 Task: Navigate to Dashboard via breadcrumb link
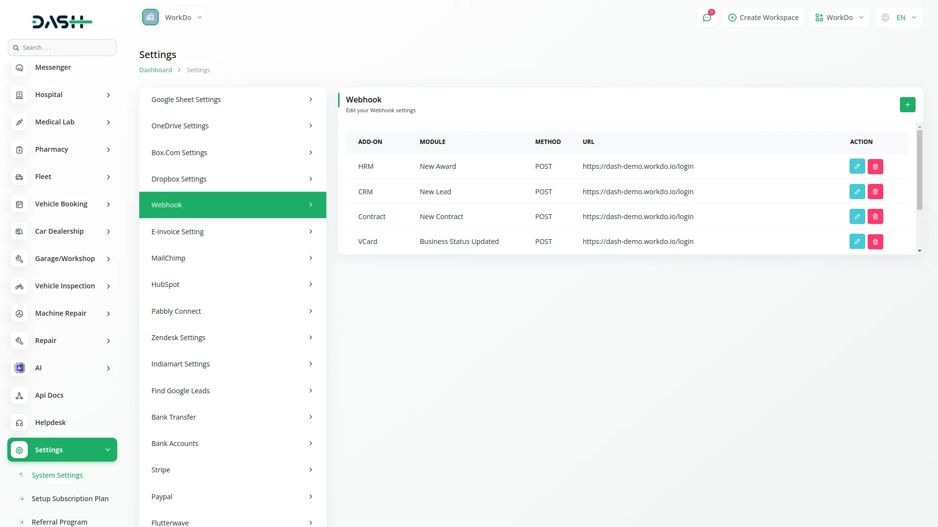click(155, 70)
